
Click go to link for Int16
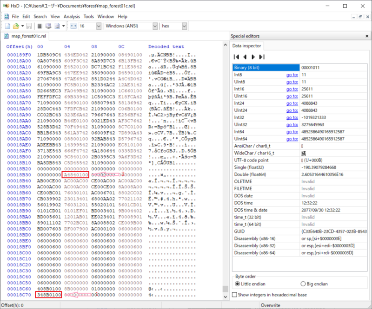pos(292,89)
